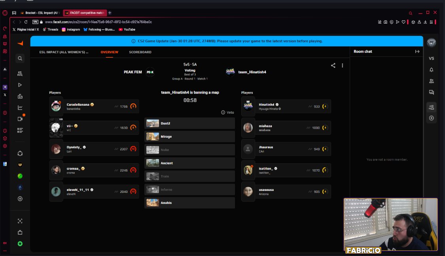445x256 pixels.
Task: Open the friends icon in right sidebar
Action: click(432, 81)
